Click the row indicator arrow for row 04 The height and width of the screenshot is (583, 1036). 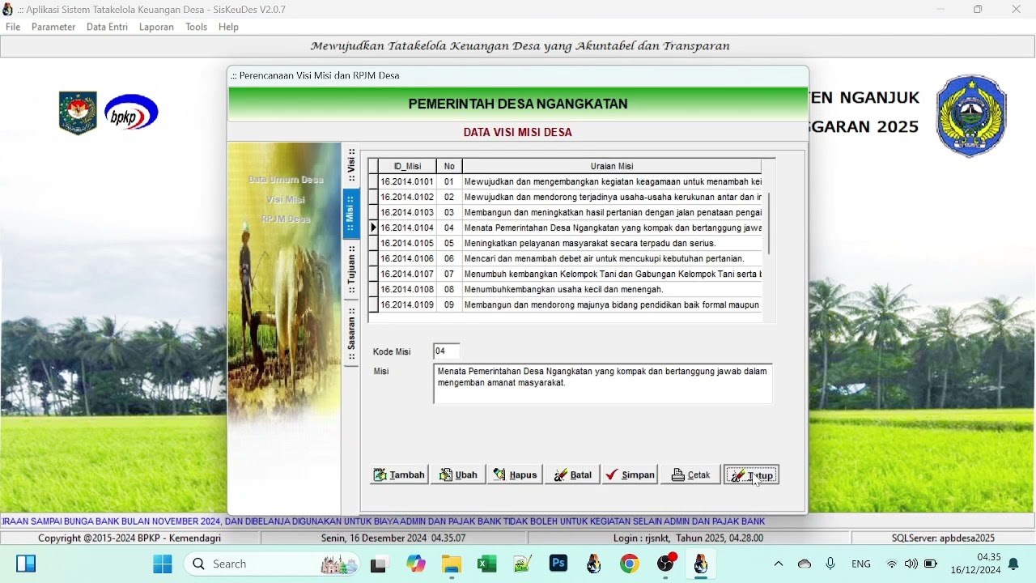pos(374,228)
